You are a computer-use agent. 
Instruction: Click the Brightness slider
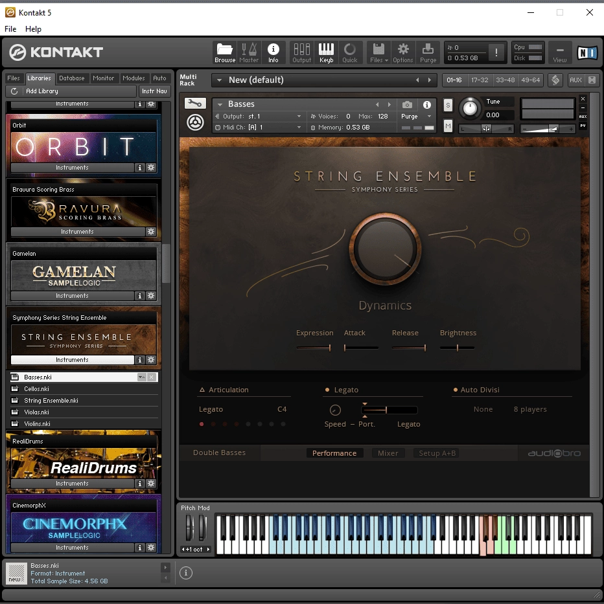coord(457,348)
